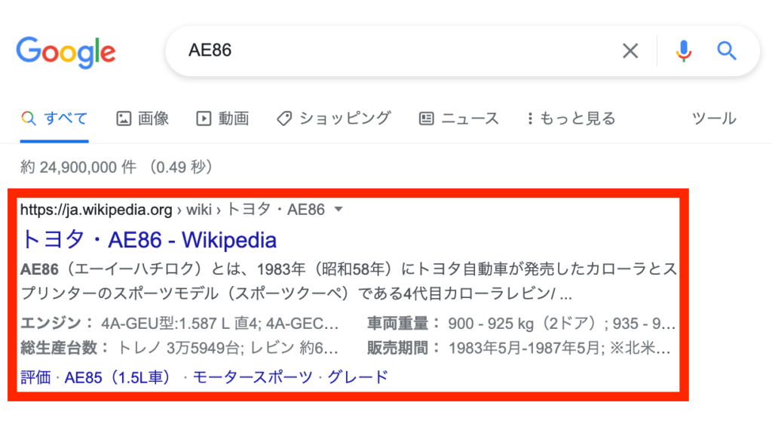Click the Google logo
The width and height of the screenshot is (772, 424).
tap(66, 51)
